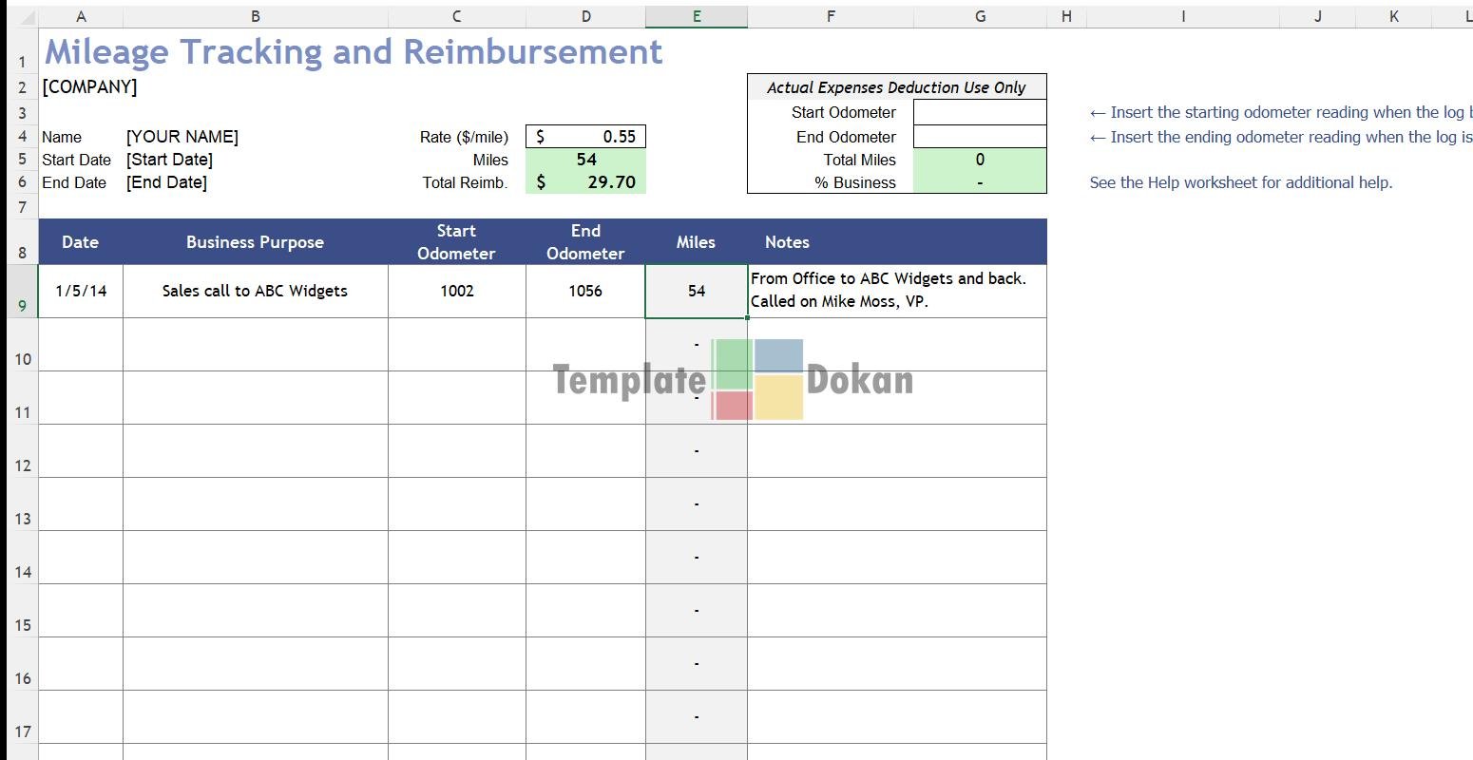1473x760 pixels.
Task: Click the 'Business Purpose' table header cell
Action: pyautogui.click(x=255, y=242)
